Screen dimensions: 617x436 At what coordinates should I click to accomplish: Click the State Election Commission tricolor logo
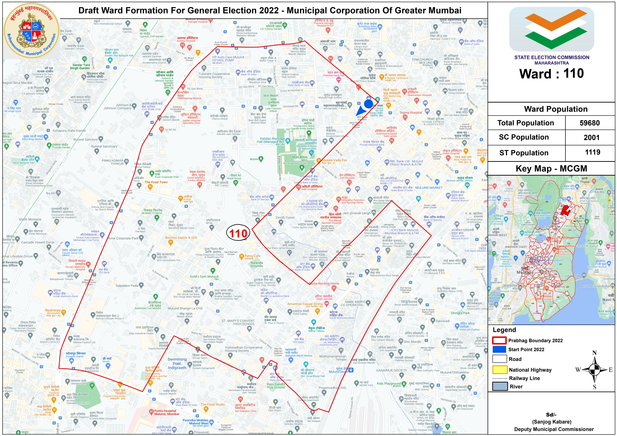point(551,29)
